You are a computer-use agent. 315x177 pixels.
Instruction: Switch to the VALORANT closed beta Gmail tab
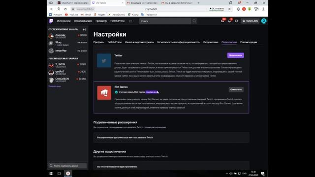point(177,3)
